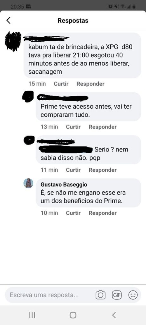Image resolution: width=146 pixels, height=325 pixels.
Task: Tap the scribbled-out avatar of top commenter
Action: [x=13, y=41]
